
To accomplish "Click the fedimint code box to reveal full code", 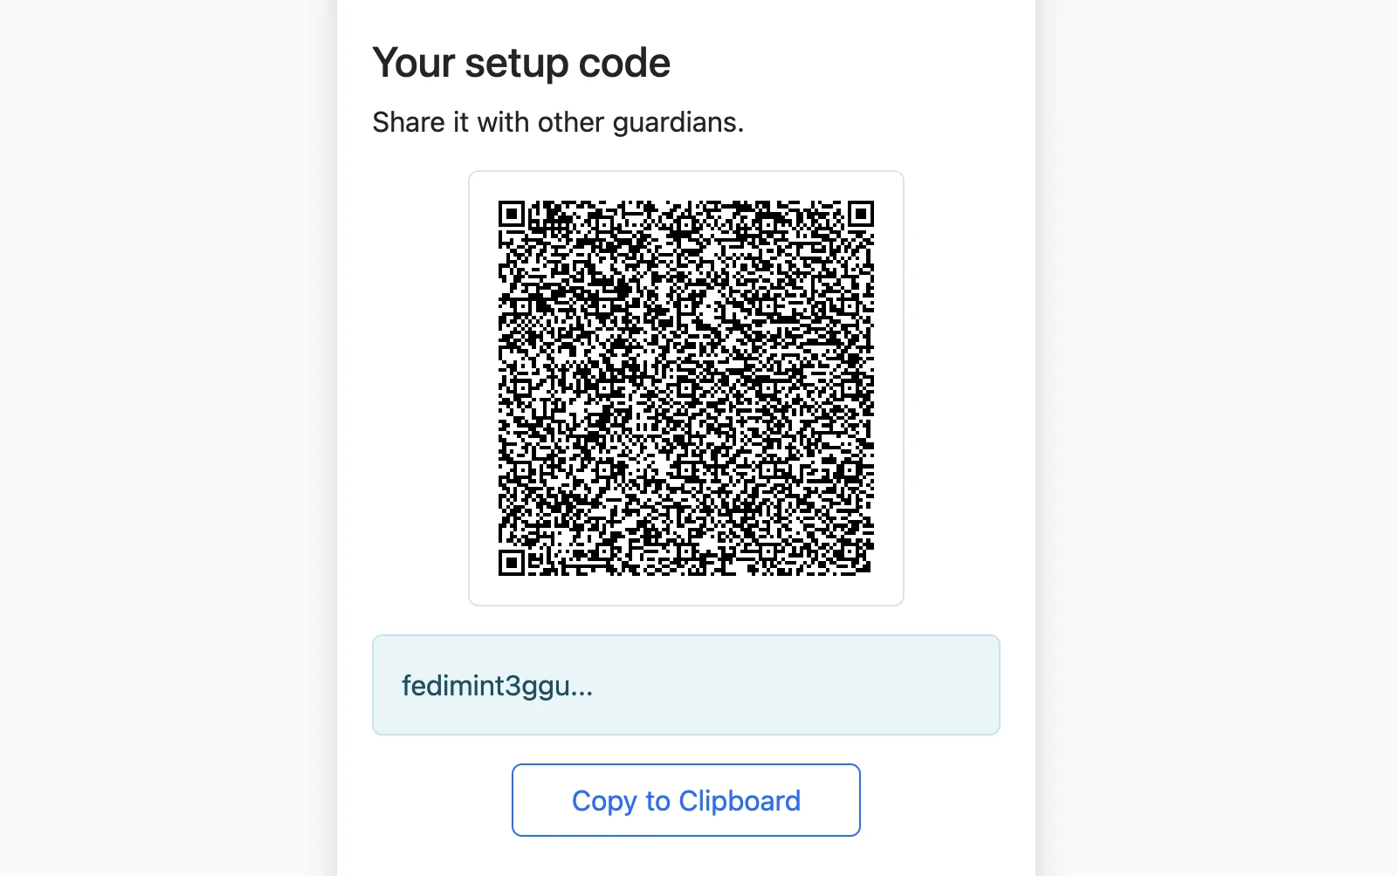I will [686, 685].
